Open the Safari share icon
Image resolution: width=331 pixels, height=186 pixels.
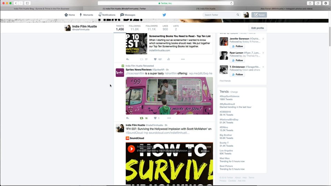pyautogui.click(x=310, y=3)
